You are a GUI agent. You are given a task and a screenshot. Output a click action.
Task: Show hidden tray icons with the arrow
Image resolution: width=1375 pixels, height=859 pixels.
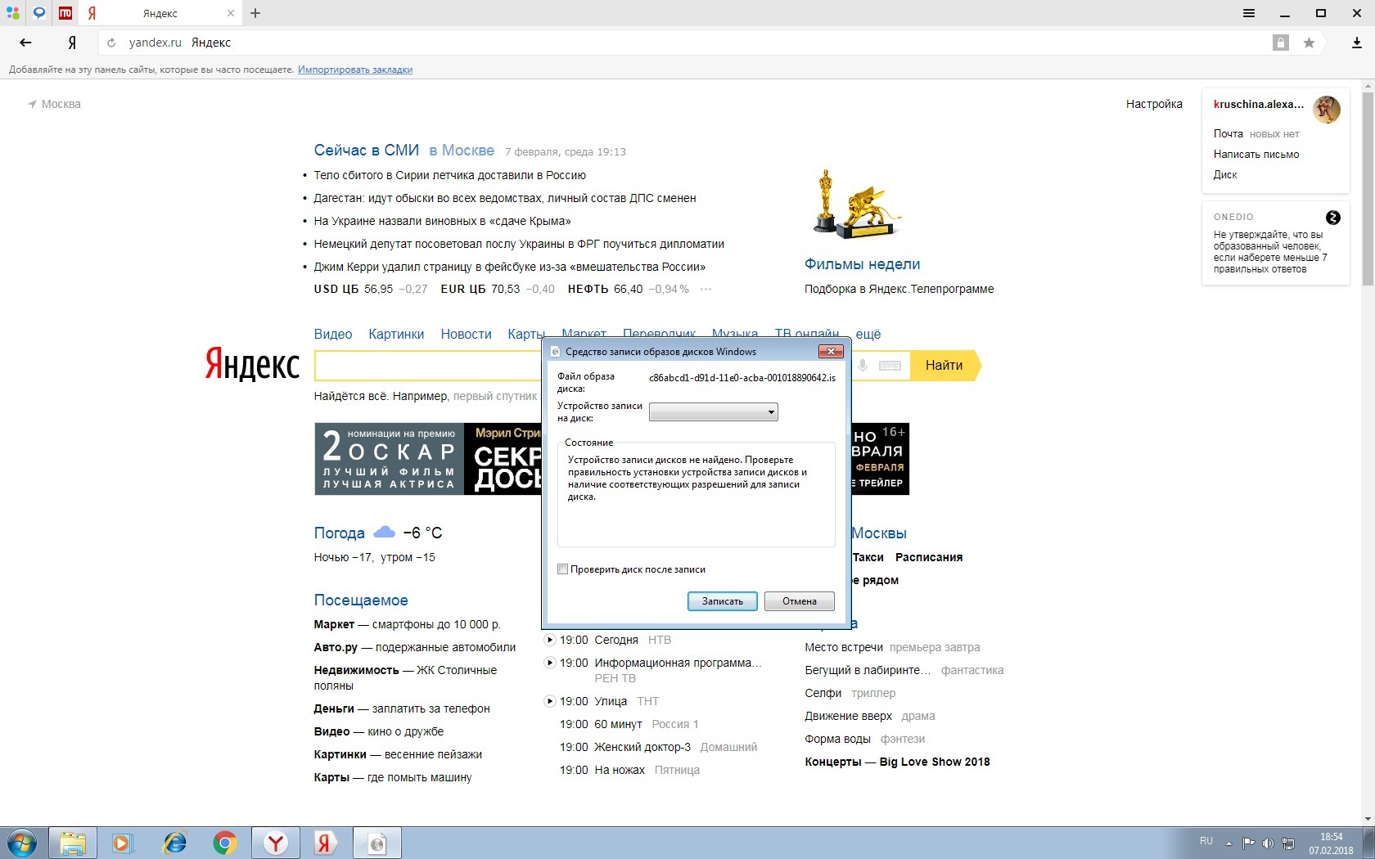click(1228, 843)
